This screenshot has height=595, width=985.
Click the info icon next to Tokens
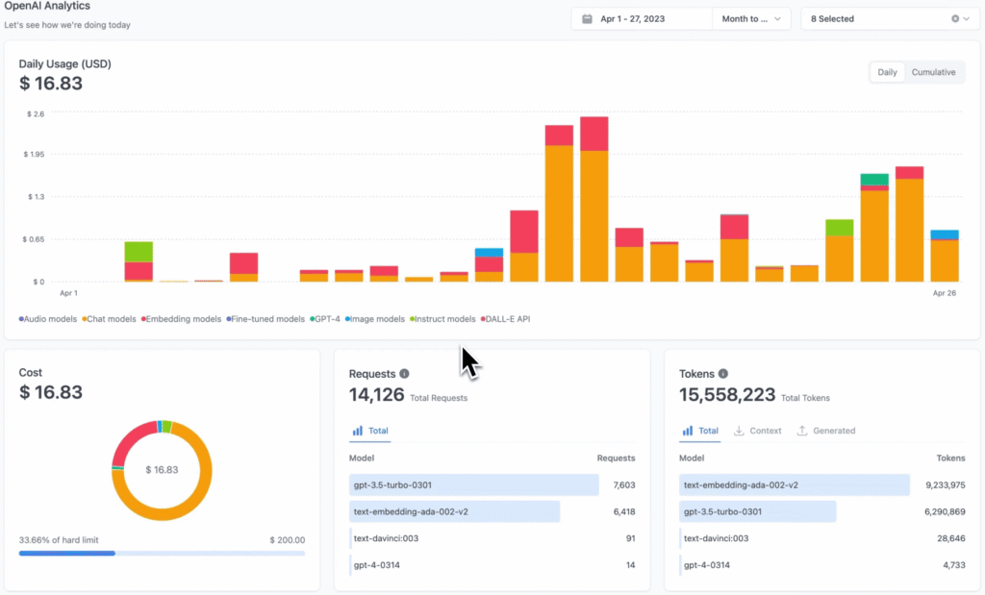(723, 374)
